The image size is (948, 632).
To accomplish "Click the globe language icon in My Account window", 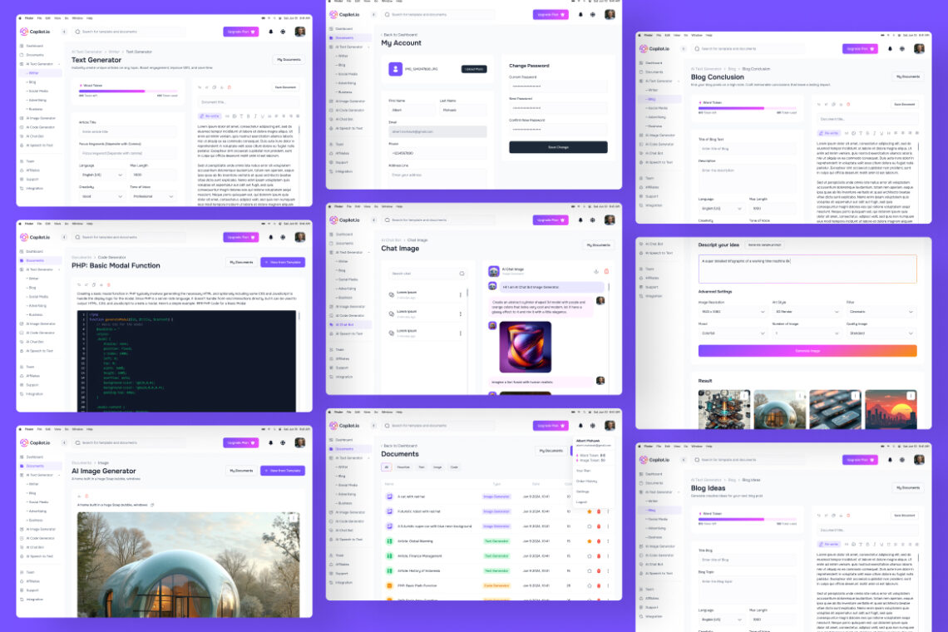I will [x=592, y=14].
